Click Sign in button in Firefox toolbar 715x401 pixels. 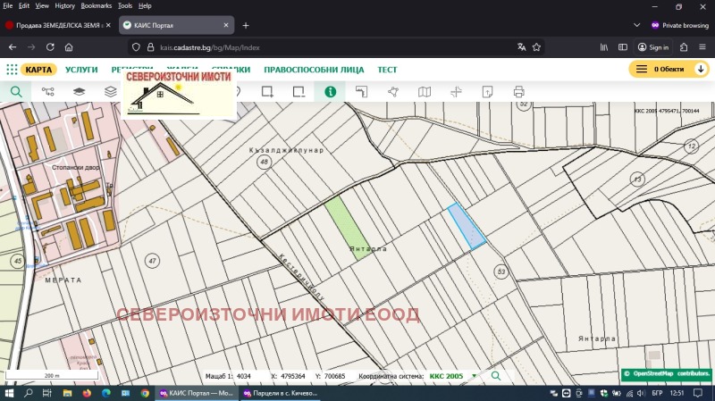tap(652, 47)
